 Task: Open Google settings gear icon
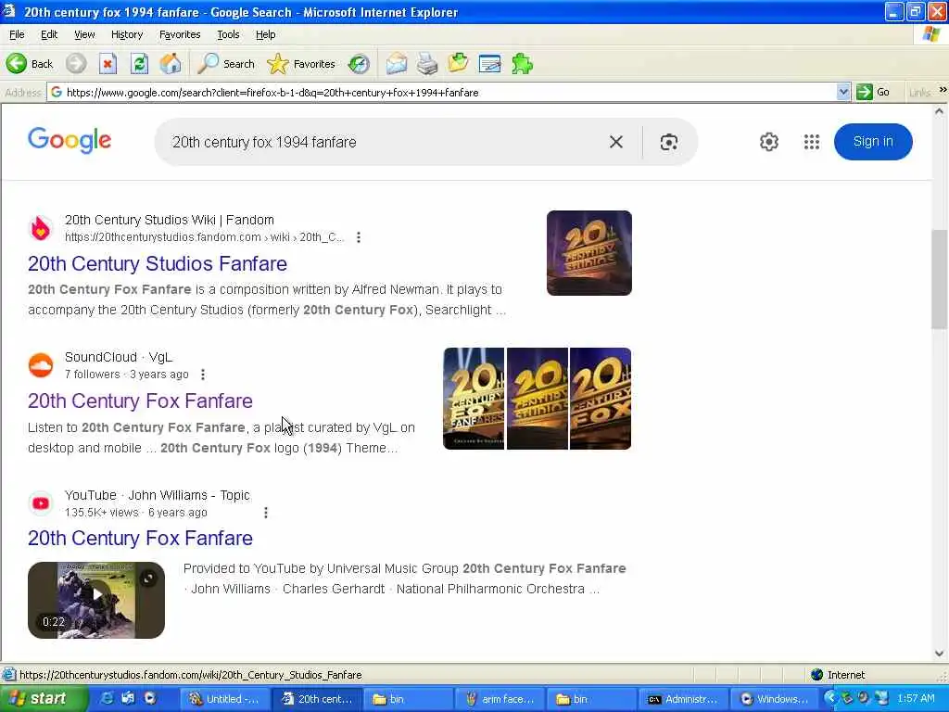tap(768, 142)
